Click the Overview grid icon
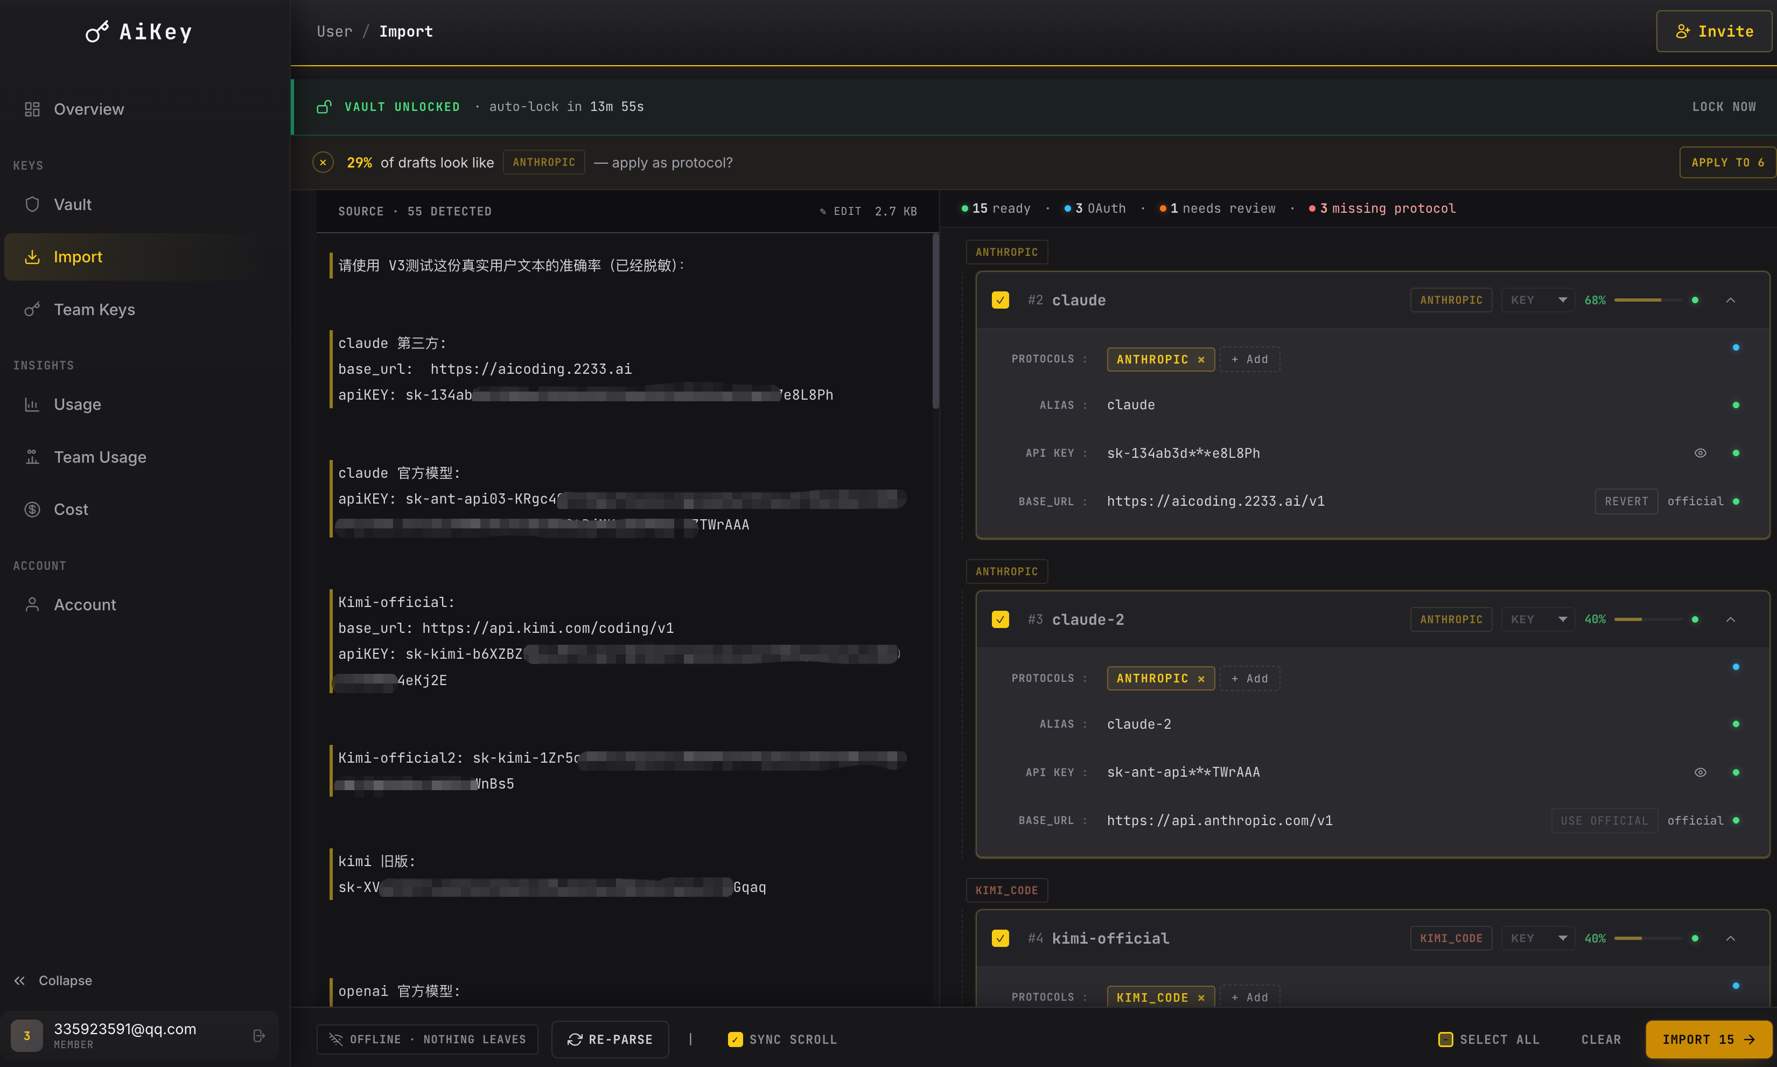This screenshot has height=1067, width=1777. pyautogui.click(x=32, y=109)
